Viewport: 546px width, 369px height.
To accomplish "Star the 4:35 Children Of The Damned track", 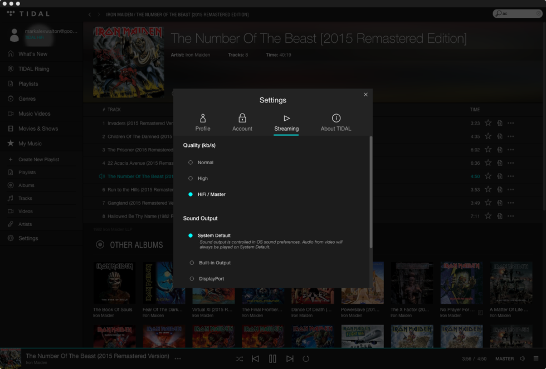I will pos(488,136).
